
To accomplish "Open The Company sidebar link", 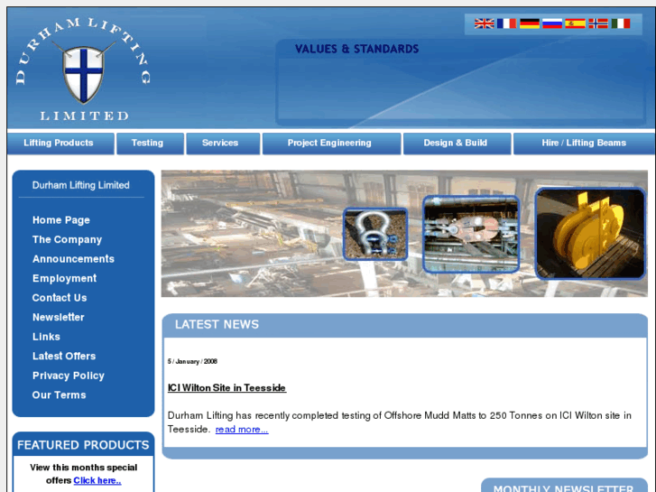I will coord(67,239).
